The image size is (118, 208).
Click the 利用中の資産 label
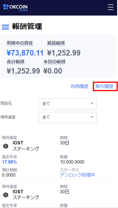20,43
